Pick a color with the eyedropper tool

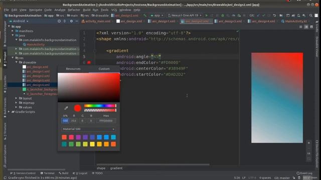[66, 108]
